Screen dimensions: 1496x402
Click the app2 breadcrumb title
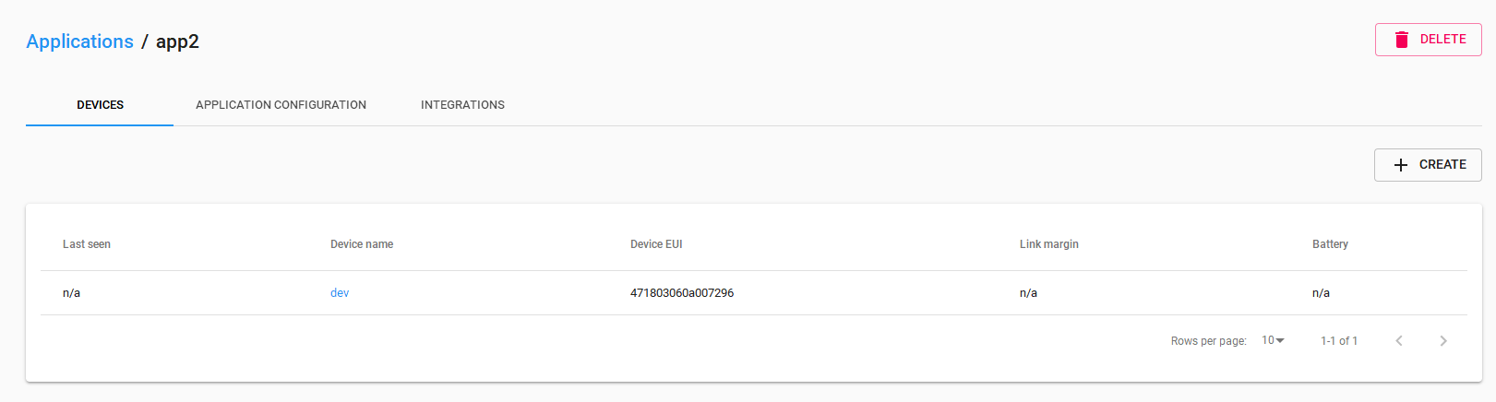pos(177,41)
